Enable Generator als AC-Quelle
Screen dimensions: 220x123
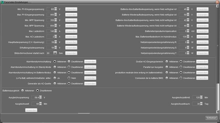tap(55, 84)
